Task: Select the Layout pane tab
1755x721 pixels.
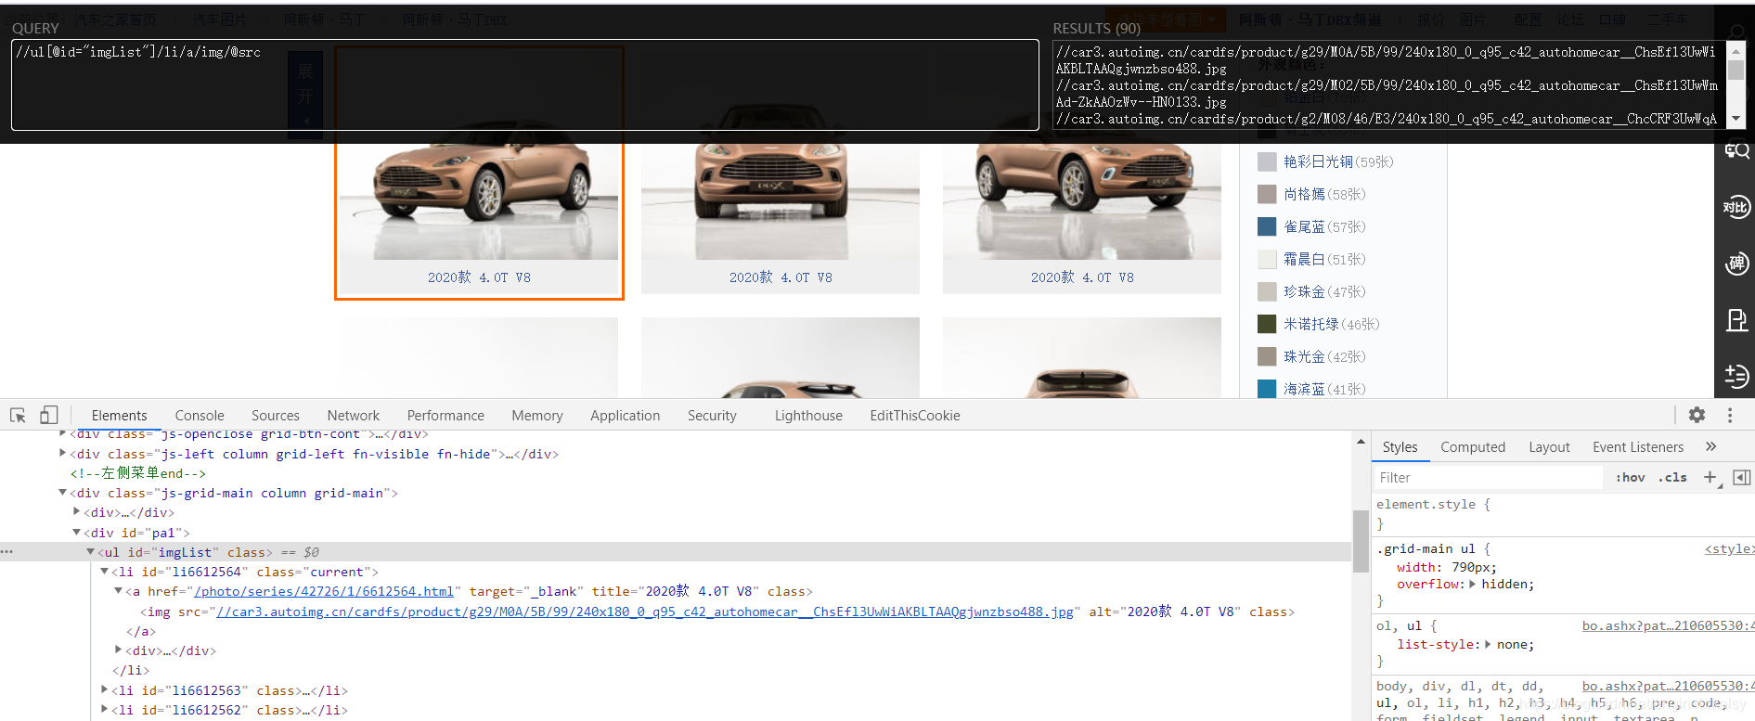Action: [x=1549, y=446]
